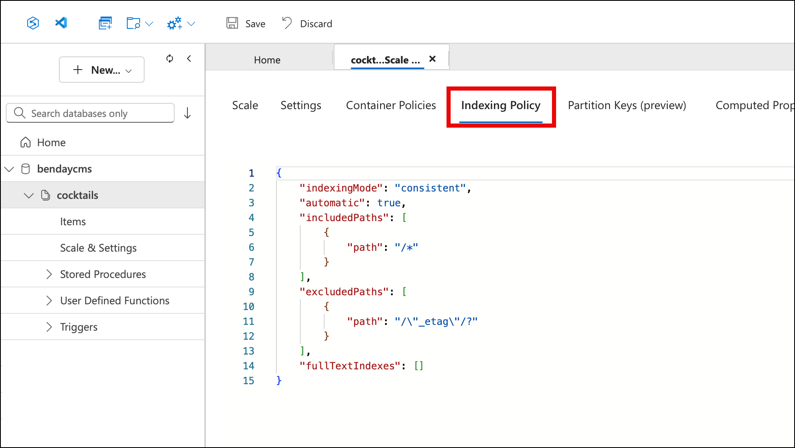
Task: Discard pending changes using the undo icon
Action: coord(287,23)
